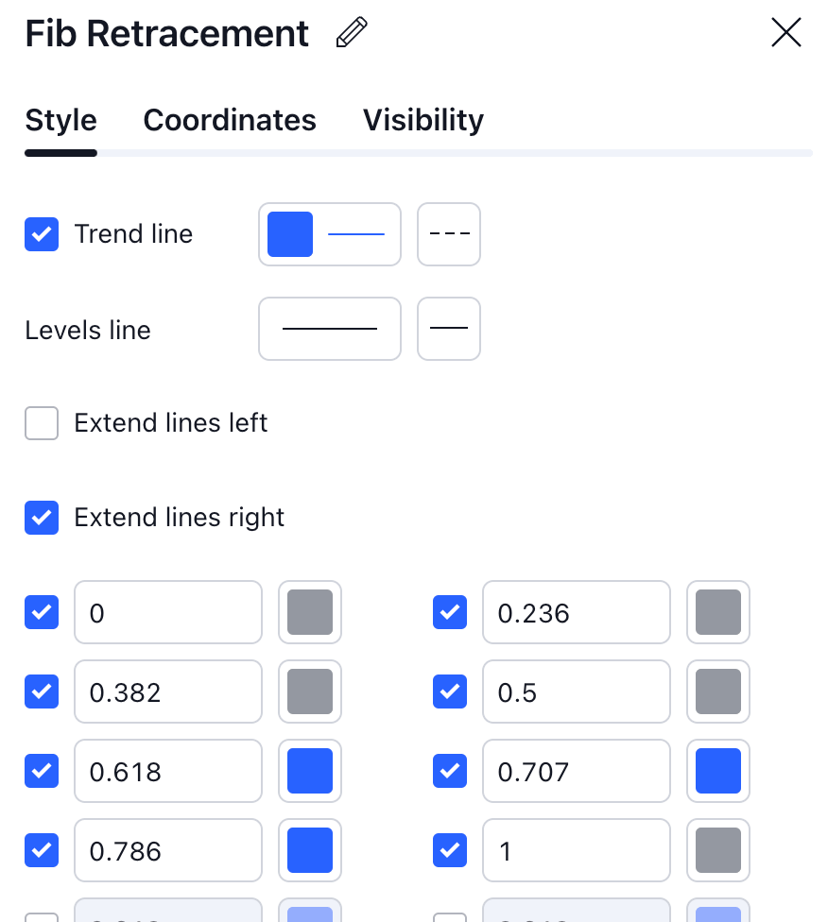
Task: Open the Trend line dashed style dropdown
Action: [449, 234]
